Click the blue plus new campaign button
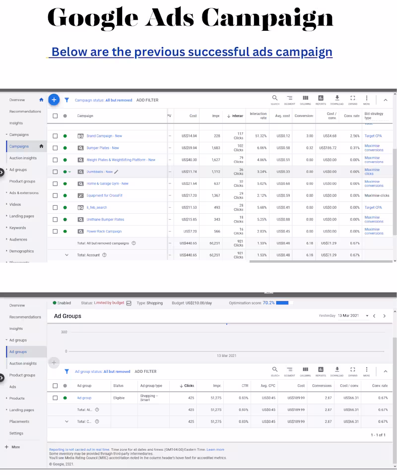397x475 pixels. [x=54, y=100]
